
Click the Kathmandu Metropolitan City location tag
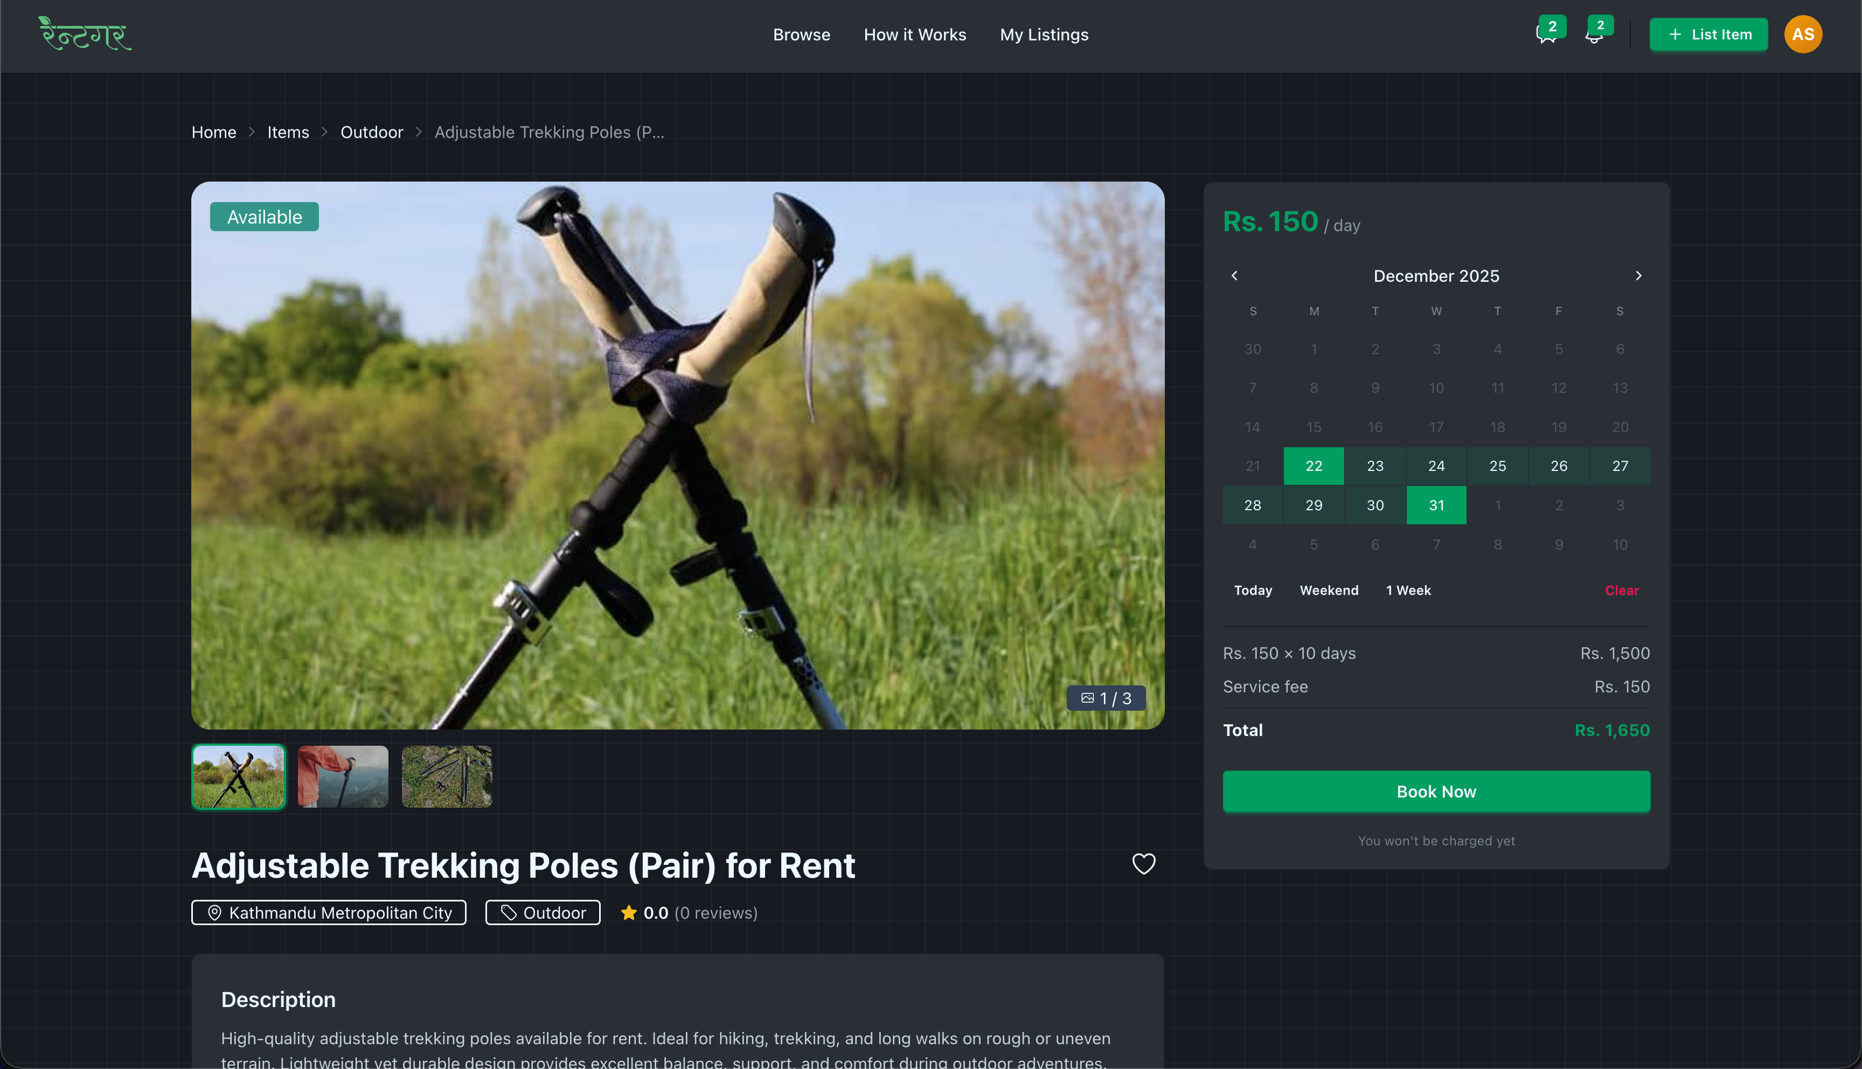[x=329, y=913]
